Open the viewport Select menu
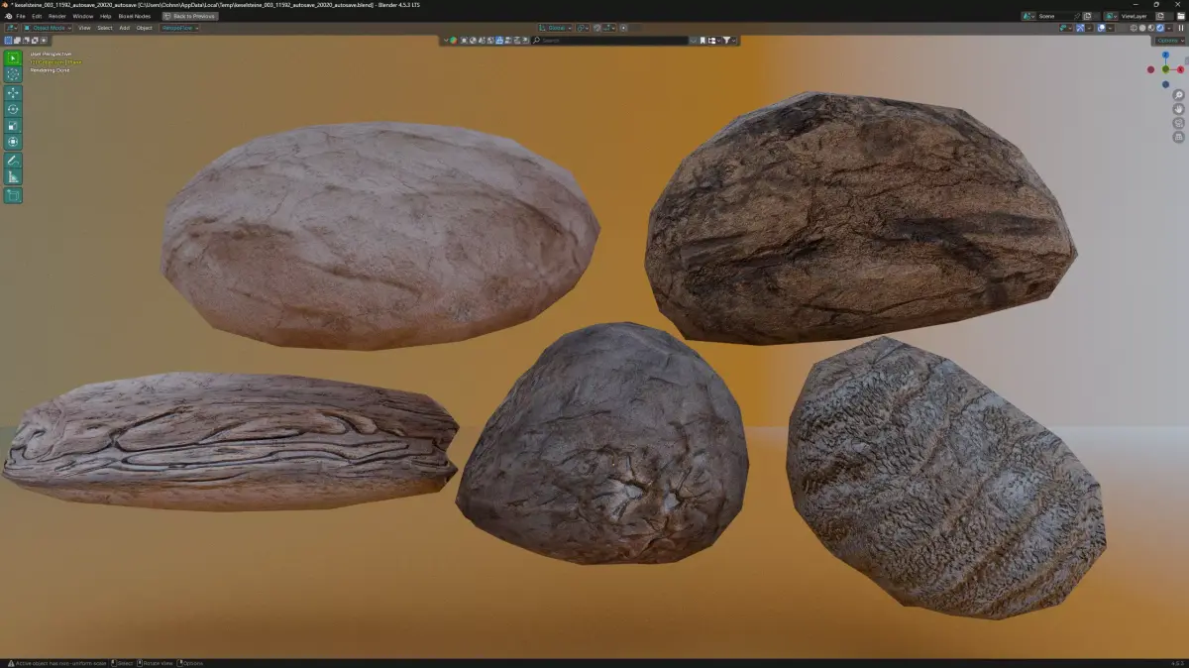The height and width of the screenshot is (668, 1189). (105, 28)
